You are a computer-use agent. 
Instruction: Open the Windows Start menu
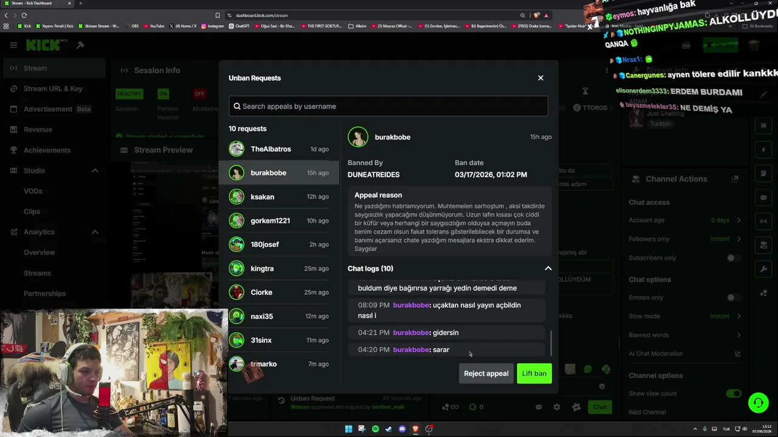[x=348, y=429]
